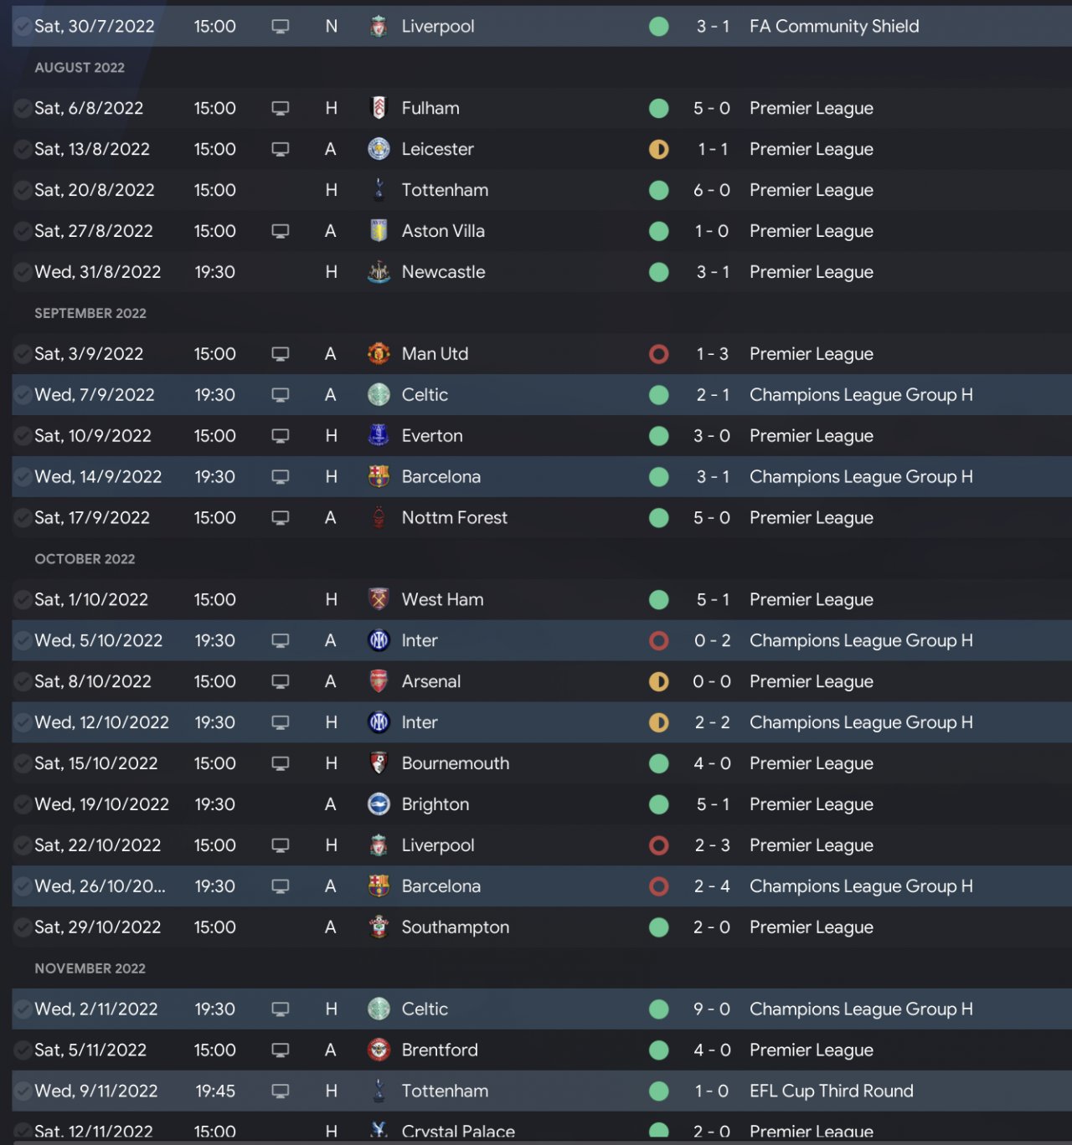Open the 9 - 0 result against Celtic

pyautogui.click(x=712, y=1009)
